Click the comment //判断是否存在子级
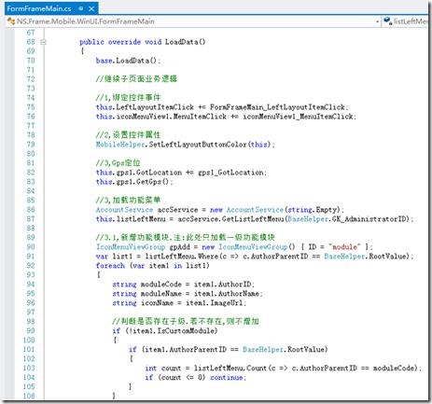432x404 pixels. 186,321
